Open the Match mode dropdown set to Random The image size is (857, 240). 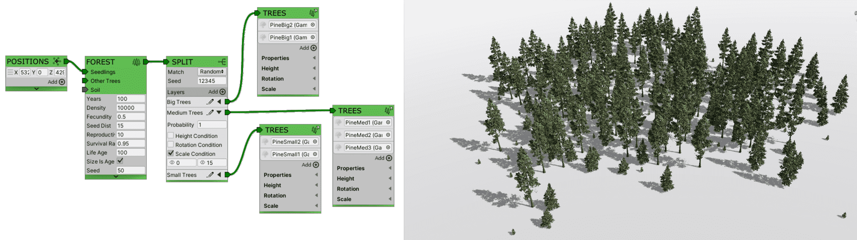click(211, 72)
